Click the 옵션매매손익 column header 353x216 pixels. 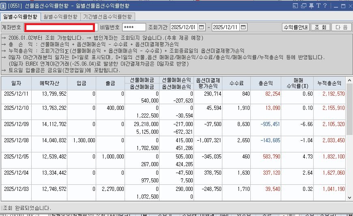point(176,87)
